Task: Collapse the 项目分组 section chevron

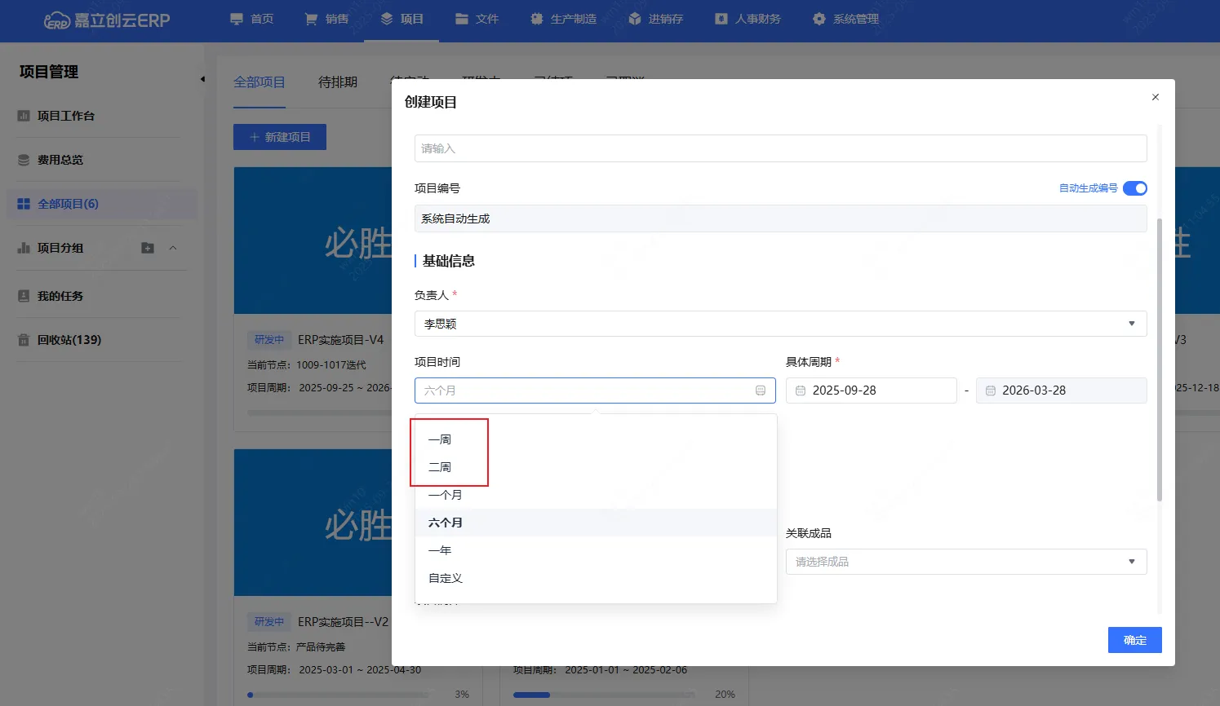Action: point(173,248)
